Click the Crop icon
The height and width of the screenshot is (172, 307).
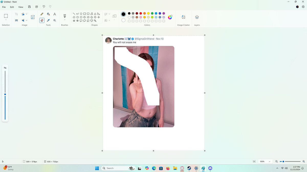point(16,14)
